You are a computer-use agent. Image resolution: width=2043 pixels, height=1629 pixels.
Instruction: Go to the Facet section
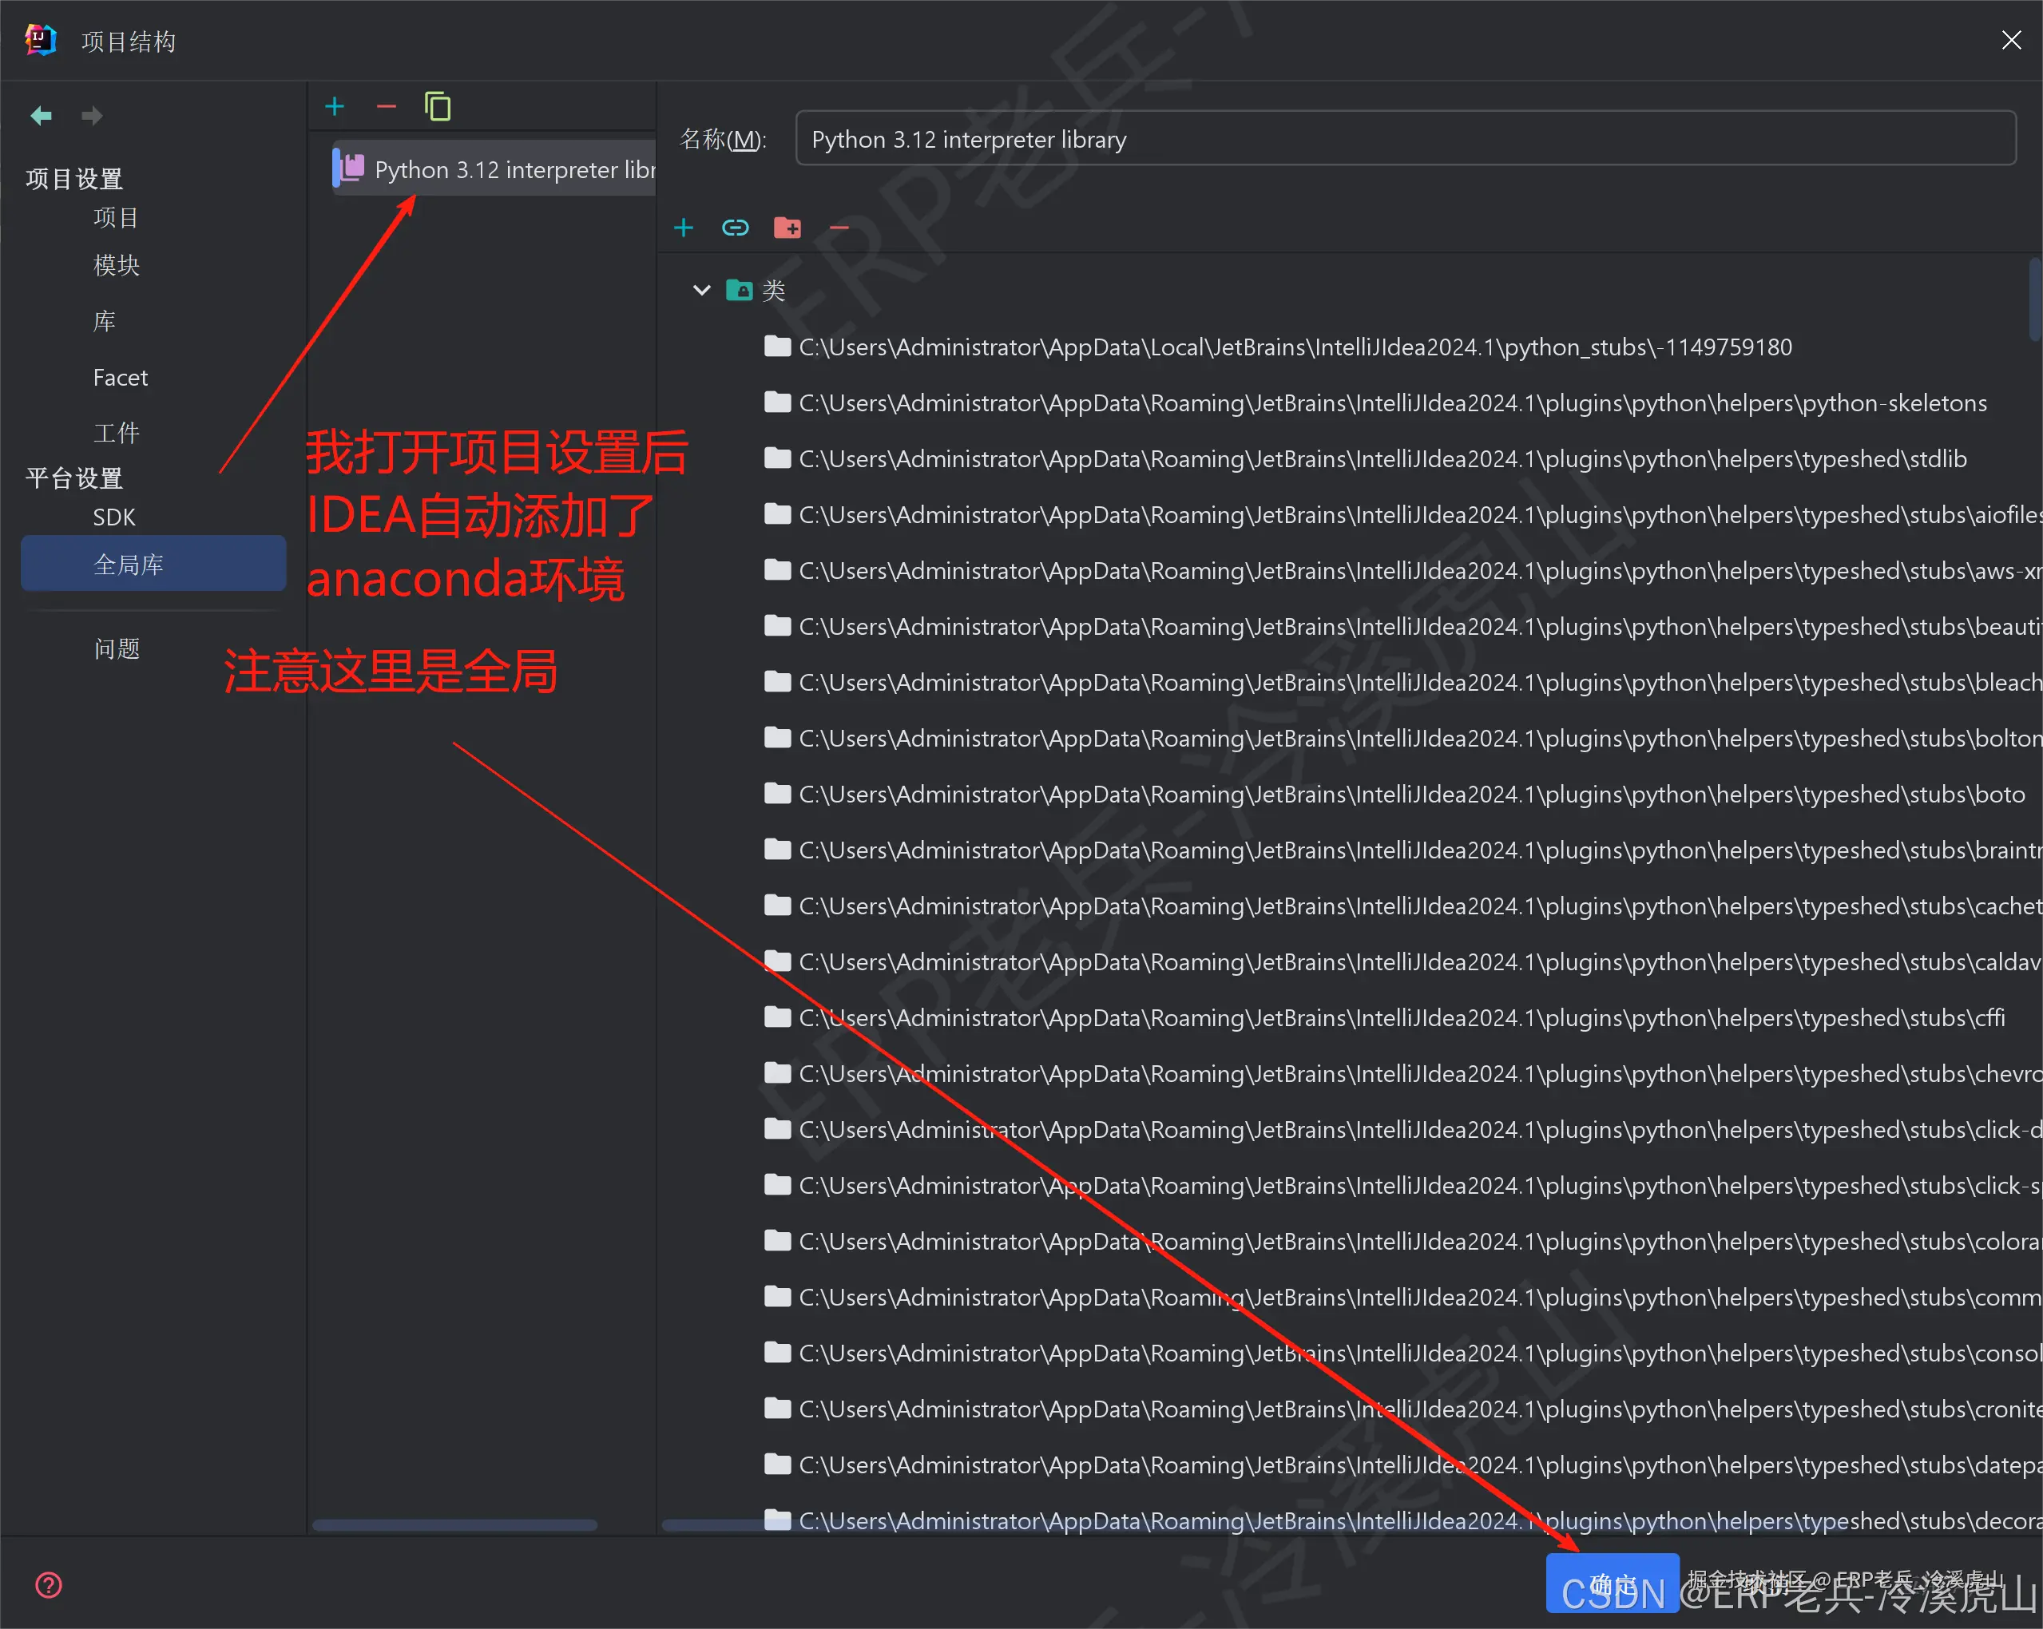coord(121,377)
